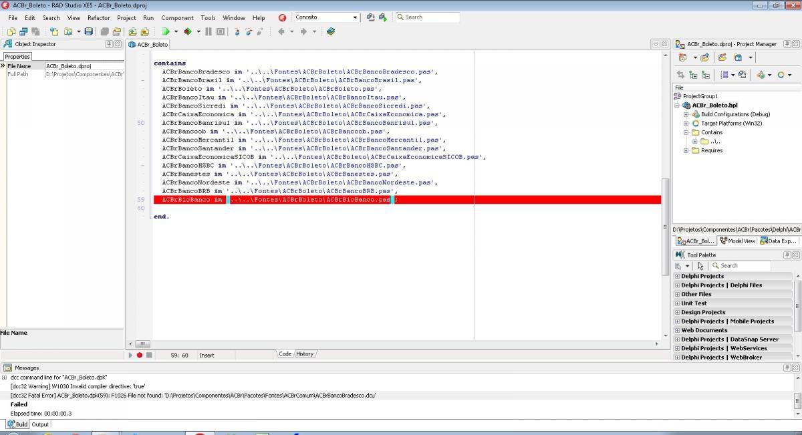The height and width of the screenshot is (435, 802).
Task: Click the green Run arrow icon
Action: (166, 31)
